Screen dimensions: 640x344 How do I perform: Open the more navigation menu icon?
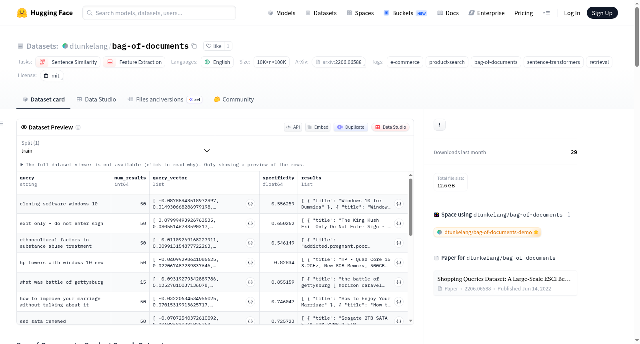(x=546, y=13)
